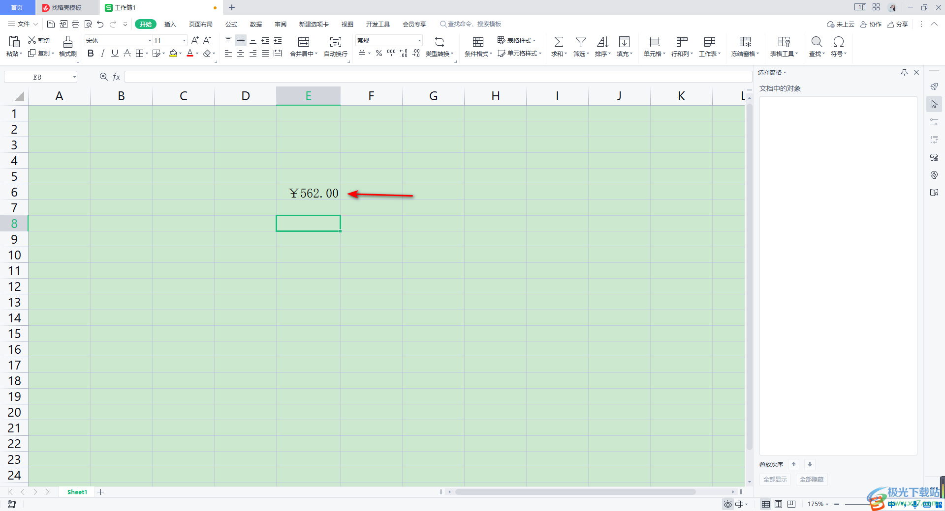Click the Sort (排序) icon
This screenshot has height=511, width=945.
[602, 42]
